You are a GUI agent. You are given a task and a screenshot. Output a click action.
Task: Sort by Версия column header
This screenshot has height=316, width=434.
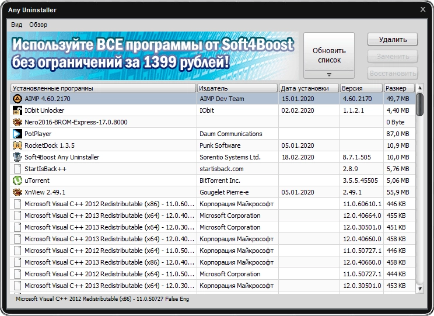click(x=361, y=88)
